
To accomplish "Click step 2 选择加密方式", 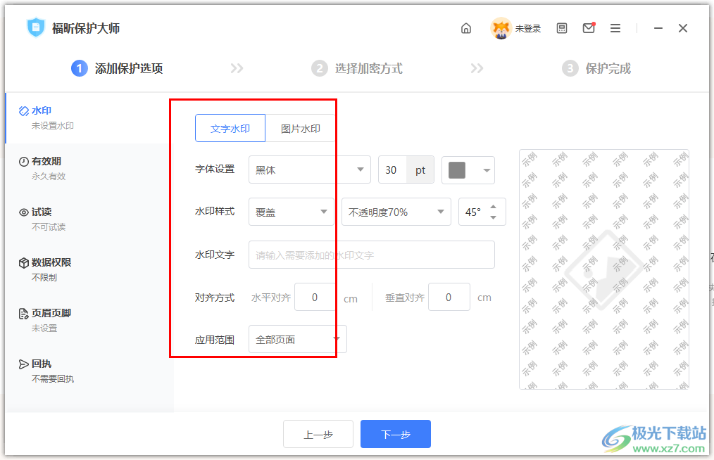I will click(357, 68).
